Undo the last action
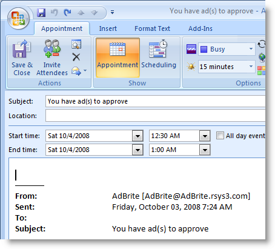 [x=54, y=13]
